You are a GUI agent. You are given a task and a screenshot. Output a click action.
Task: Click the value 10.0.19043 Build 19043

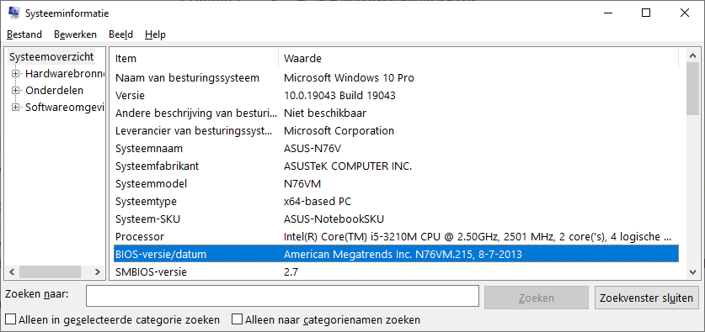pyautogui.click(x=340, y=96)
